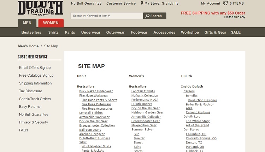Click the Search button
265x152 pixels.
155,16
